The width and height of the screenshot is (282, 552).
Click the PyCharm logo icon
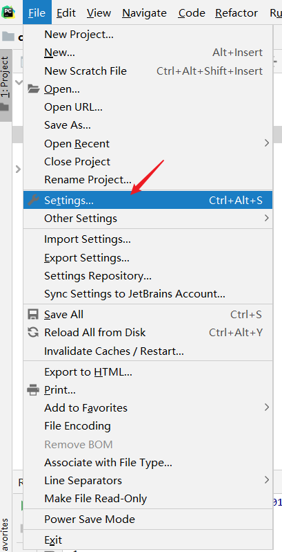(x=8, y=12)
